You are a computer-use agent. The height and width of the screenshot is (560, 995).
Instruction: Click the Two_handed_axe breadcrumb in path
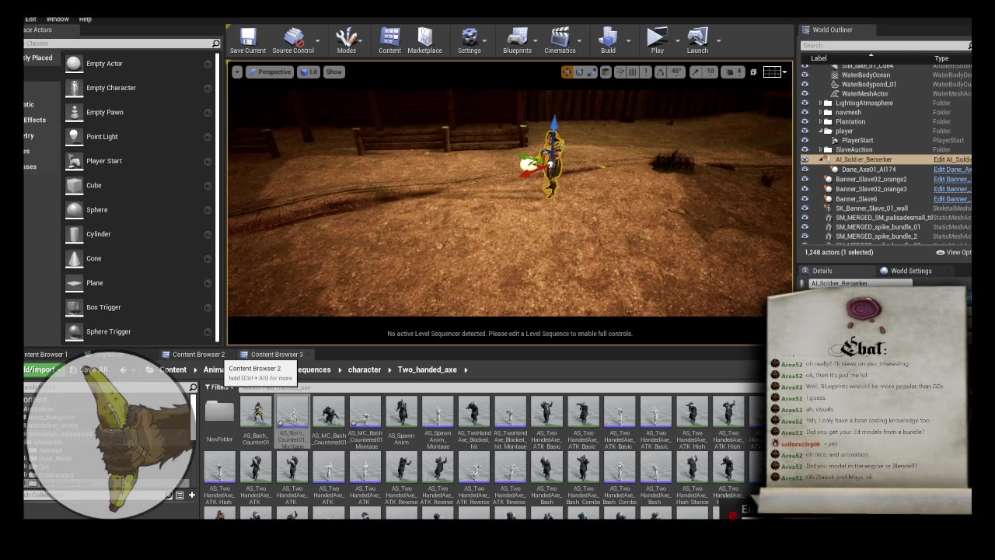tap(428, 370)
